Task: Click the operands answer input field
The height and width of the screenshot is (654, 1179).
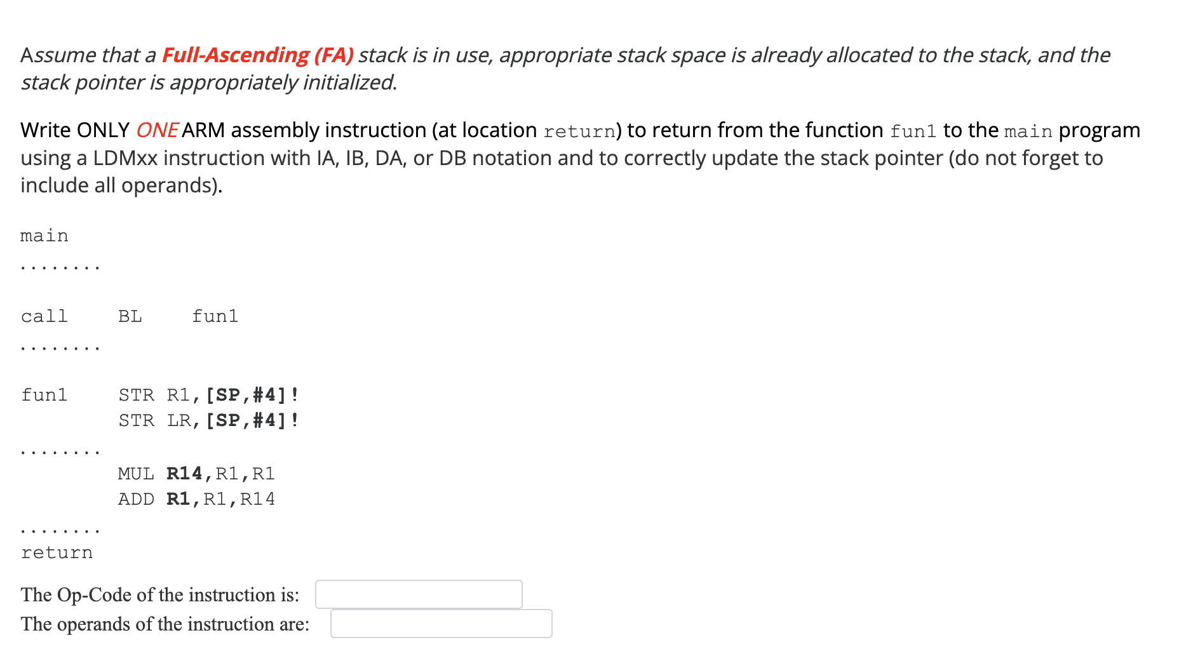Action: [x=441, y=624]
